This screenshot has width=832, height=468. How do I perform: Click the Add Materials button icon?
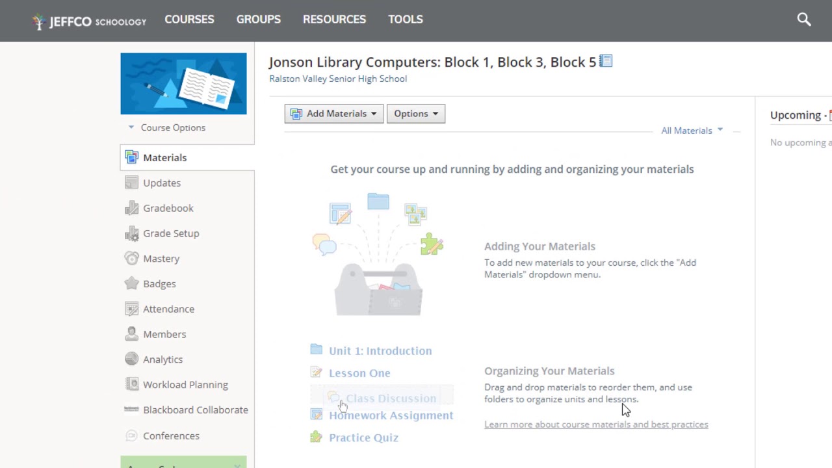[x=296, y=114]
